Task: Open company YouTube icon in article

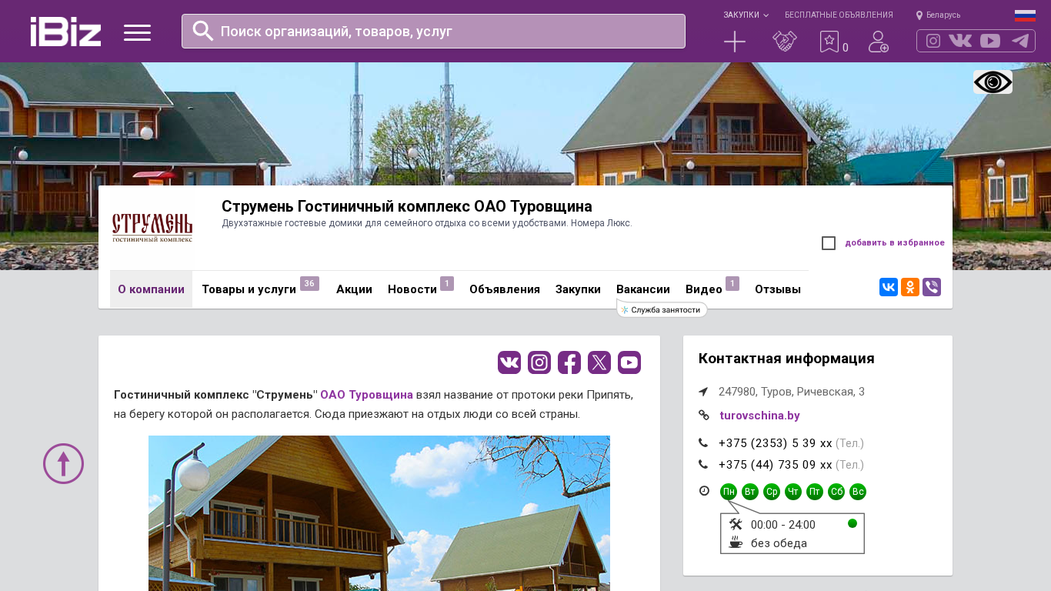Action: 629,362
